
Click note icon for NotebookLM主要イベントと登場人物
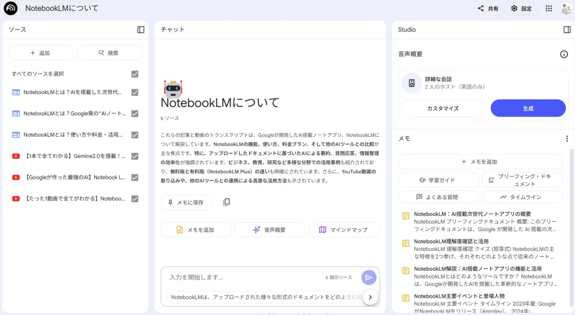[x=405, y=298]
